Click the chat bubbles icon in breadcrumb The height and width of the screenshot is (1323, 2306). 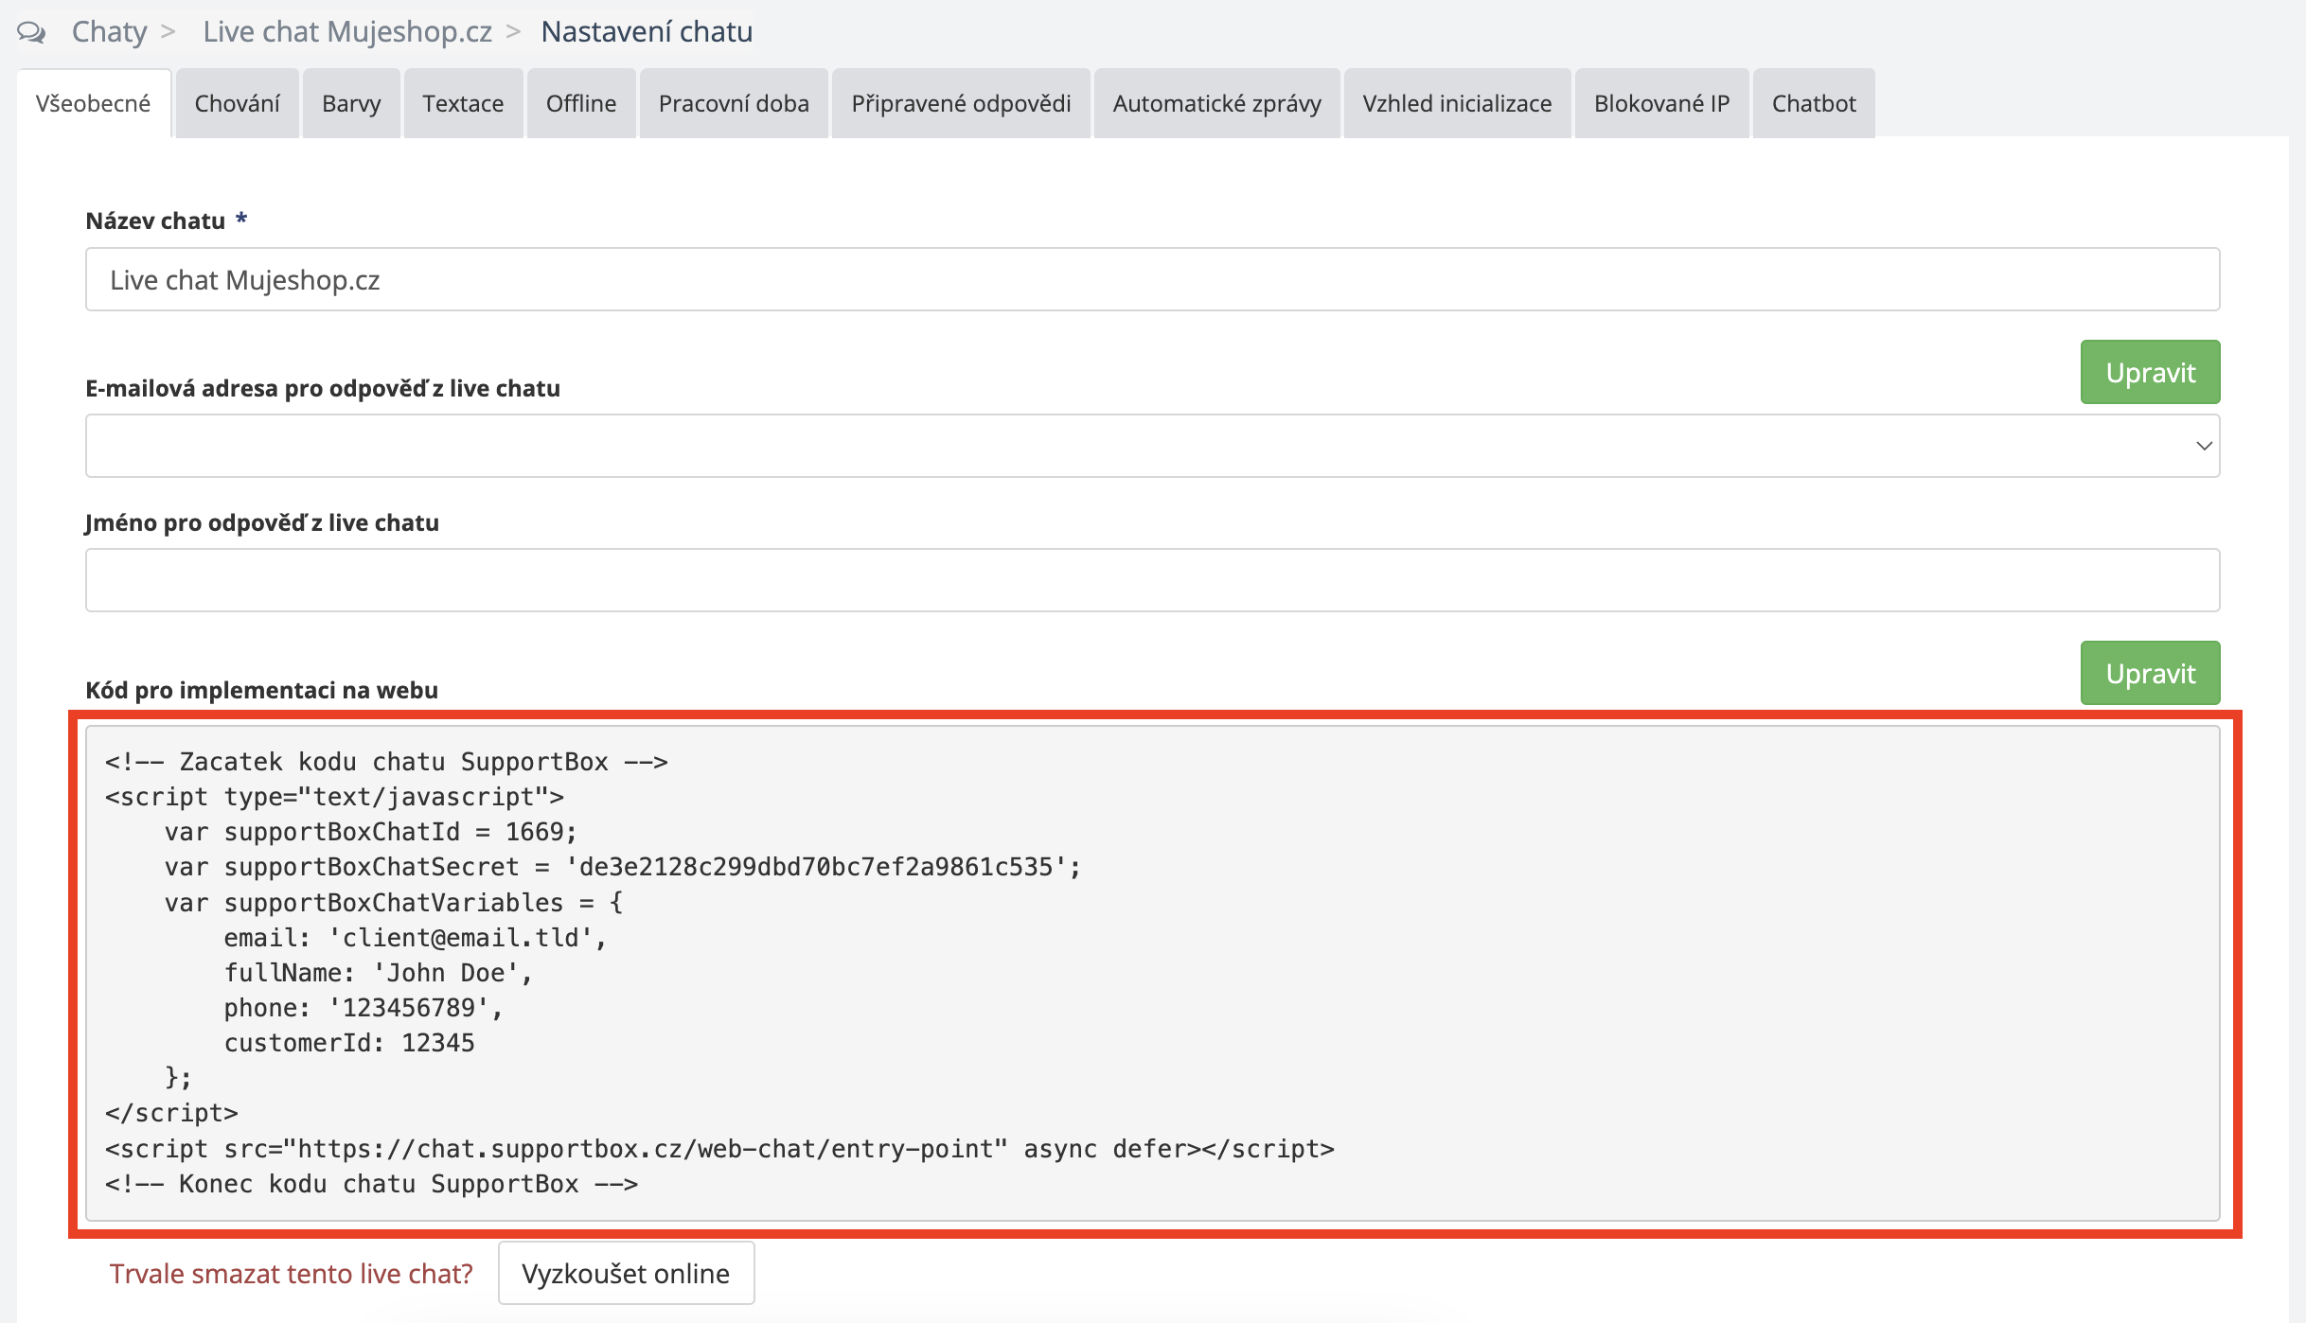click(x=31, y=32)
